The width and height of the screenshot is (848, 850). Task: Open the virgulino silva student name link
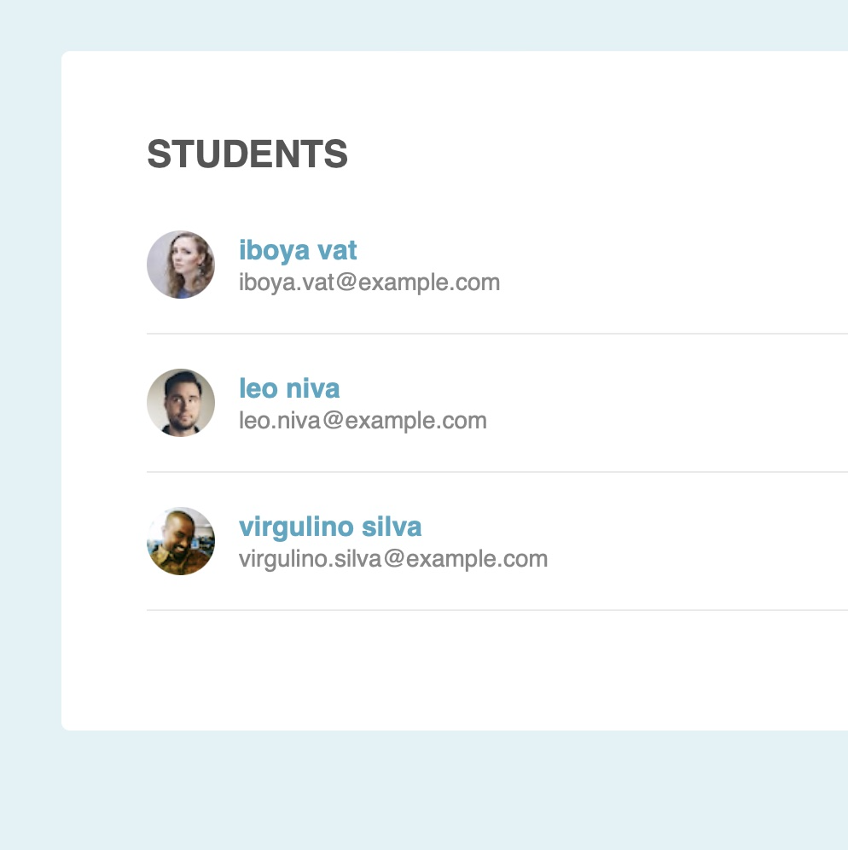(330, 527)
